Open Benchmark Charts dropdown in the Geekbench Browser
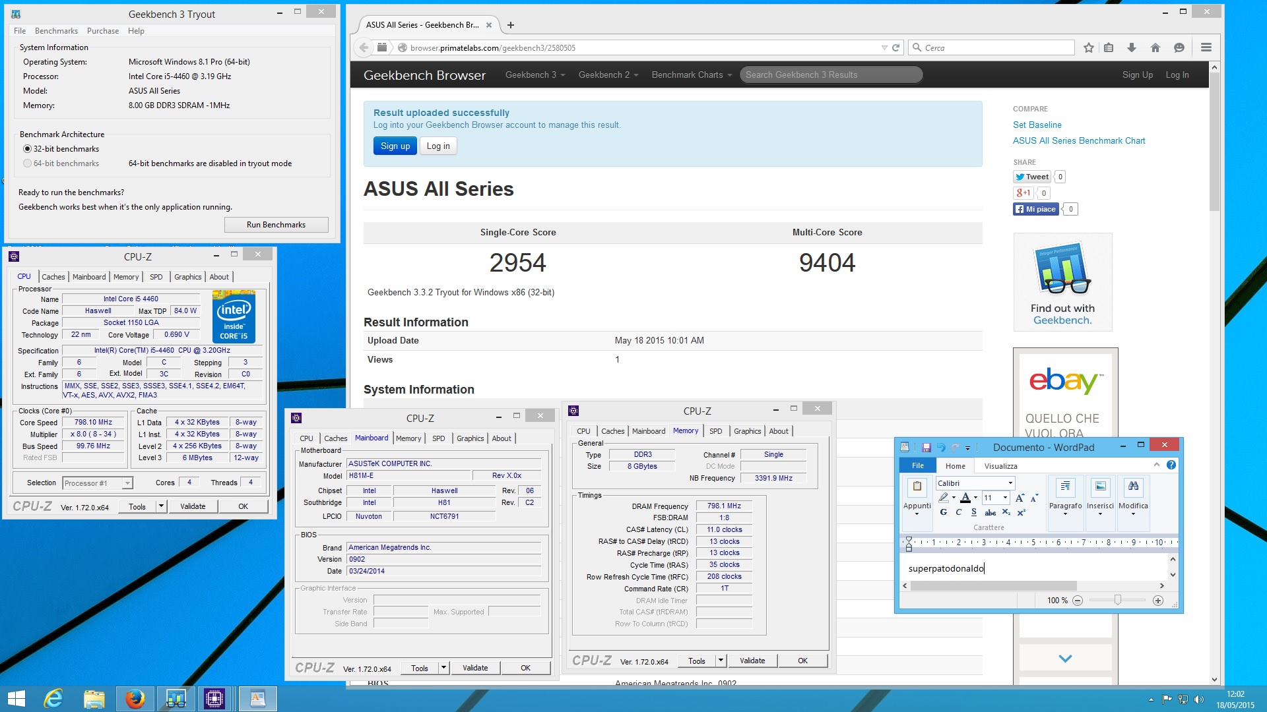This screenshot has width=1267, height=712. (x=692, y=75)
